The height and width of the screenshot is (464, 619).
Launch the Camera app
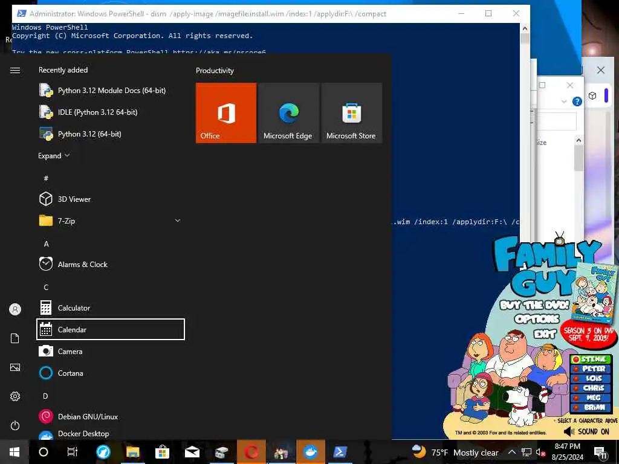pos(111,351)
